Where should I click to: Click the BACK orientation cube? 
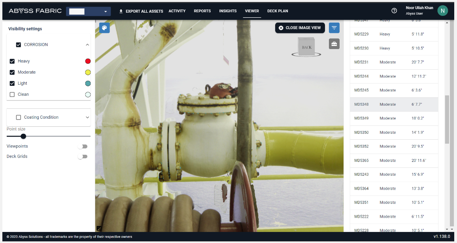pyautogui.click(x=306, y=47)
